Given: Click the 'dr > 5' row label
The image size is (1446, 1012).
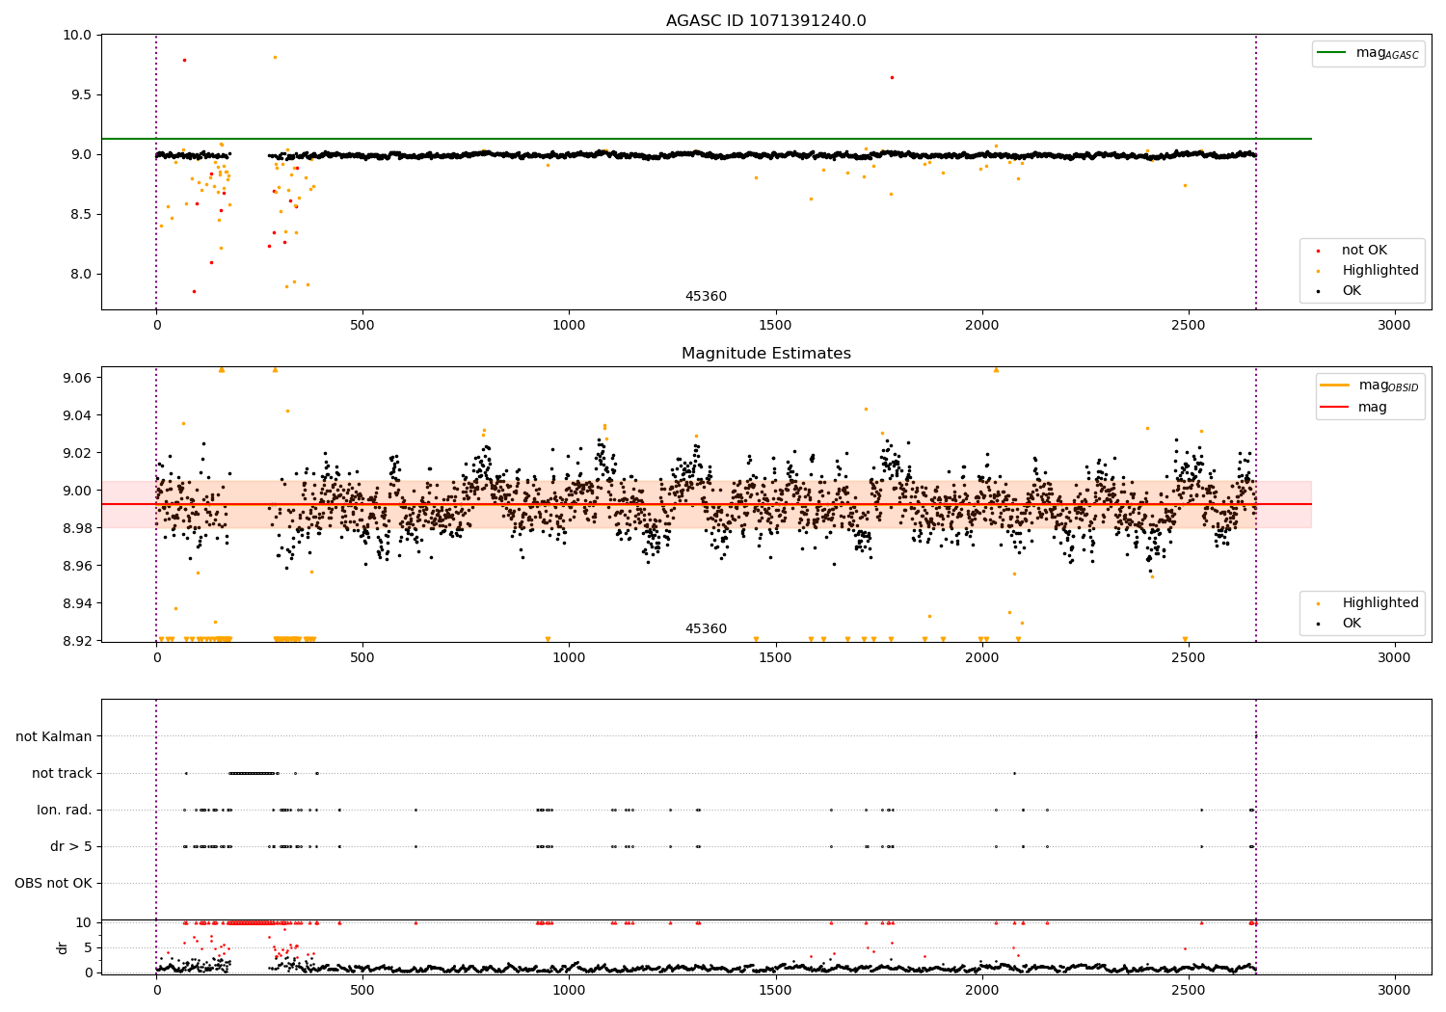Looking at the screenshot, I should tap(71, 846).
